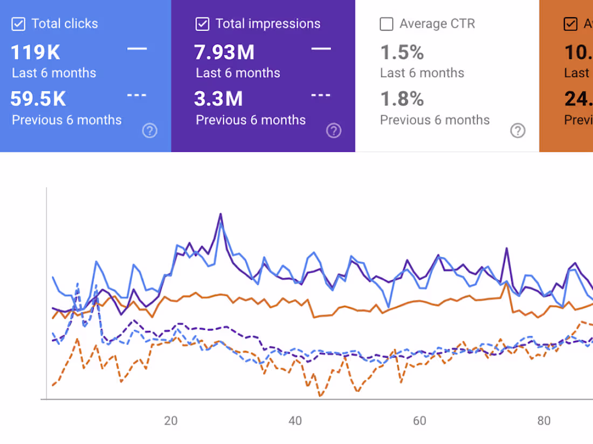This screenshot has width=593, height=444.
Task: Click the solid line legend on impressions card
Action: (x=321, y=48)
